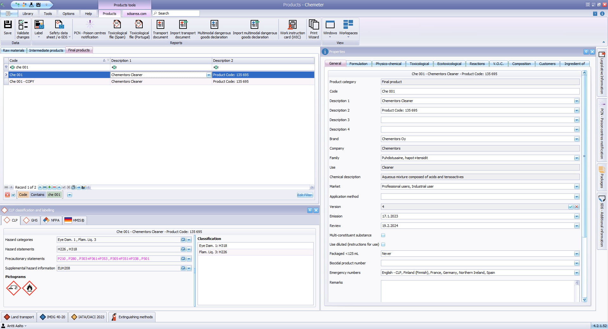Open PCN Poison centres notification
Screen dimensions: 608x329
(x=90, y=29)
